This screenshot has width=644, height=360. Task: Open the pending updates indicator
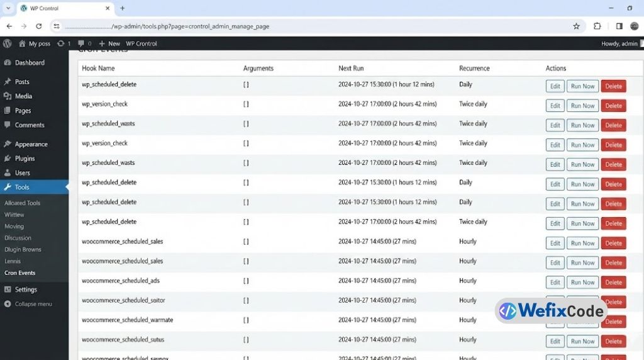pyautogui.click(x=64, y=43)
